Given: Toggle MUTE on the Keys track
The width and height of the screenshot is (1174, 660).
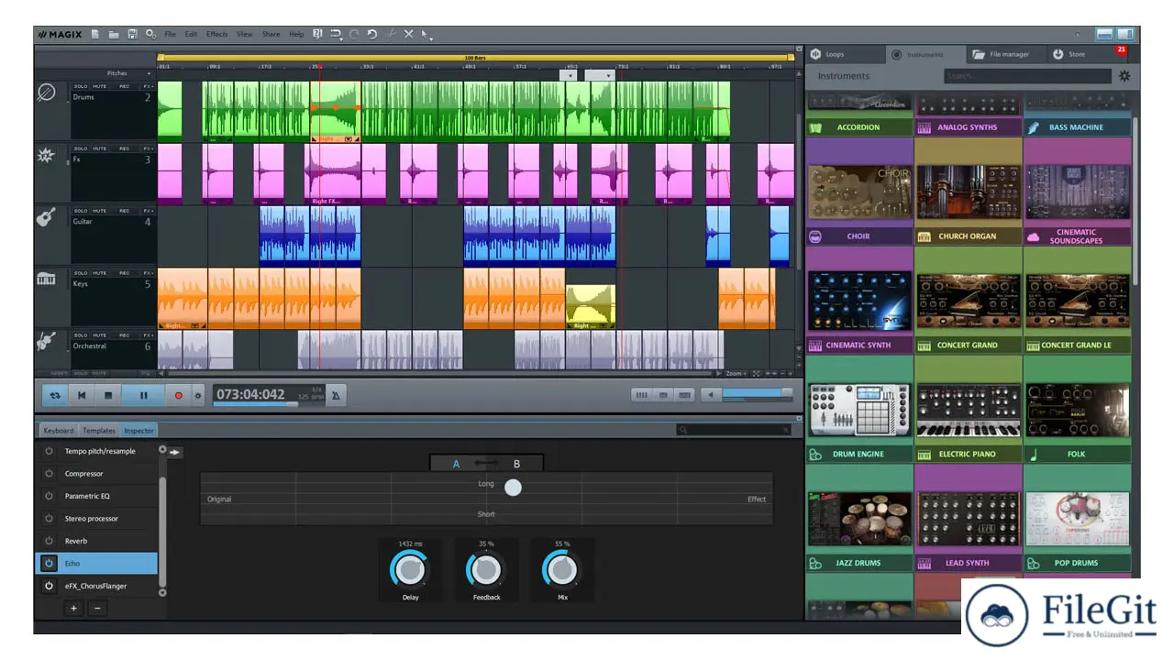Looking at the screenshot, I should point(99,273).
